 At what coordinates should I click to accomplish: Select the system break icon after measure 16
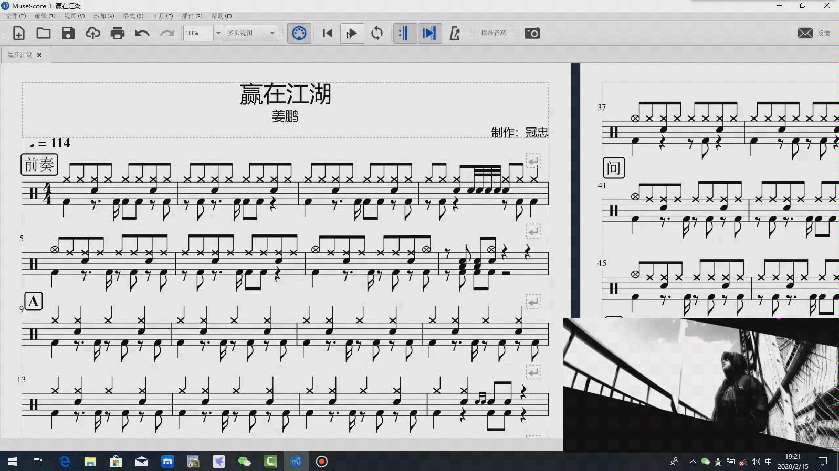coord(533,372)
